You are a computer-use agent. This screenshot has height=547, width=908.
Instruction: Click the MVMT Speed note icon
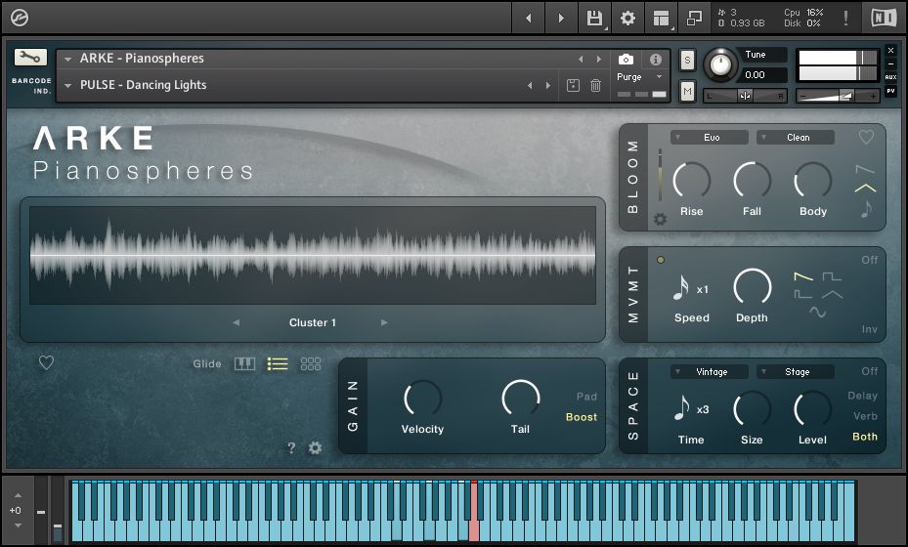click(681, 288)
